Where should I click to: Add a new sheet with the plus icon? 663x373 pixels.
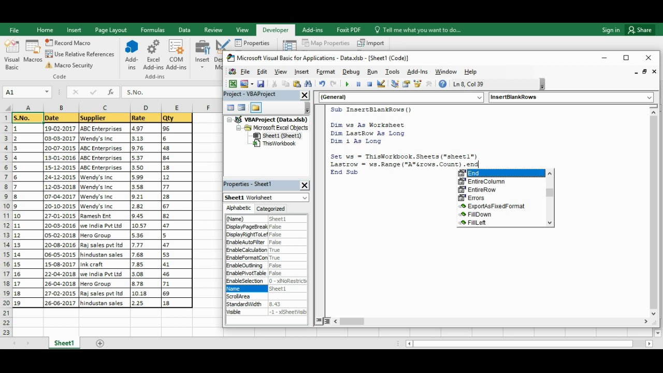(100, 343)
